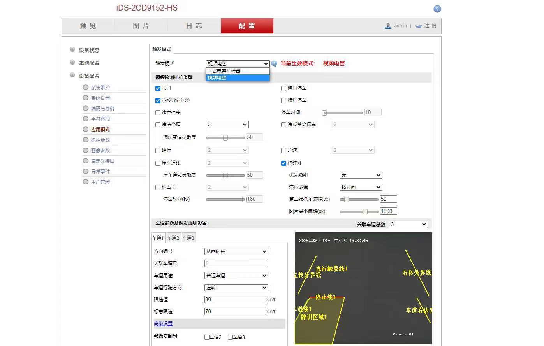Click the 关联车道号 input field
544x346 pixels.
[x=235, y=263]
